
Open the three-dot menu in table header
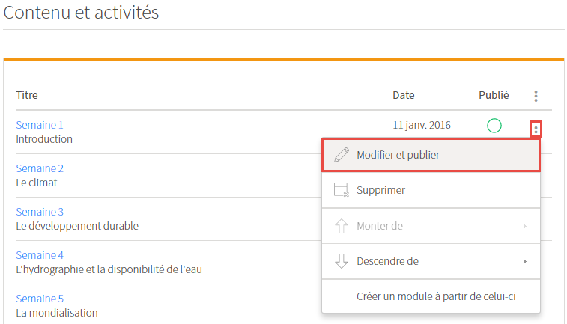[x=536, y=96]
